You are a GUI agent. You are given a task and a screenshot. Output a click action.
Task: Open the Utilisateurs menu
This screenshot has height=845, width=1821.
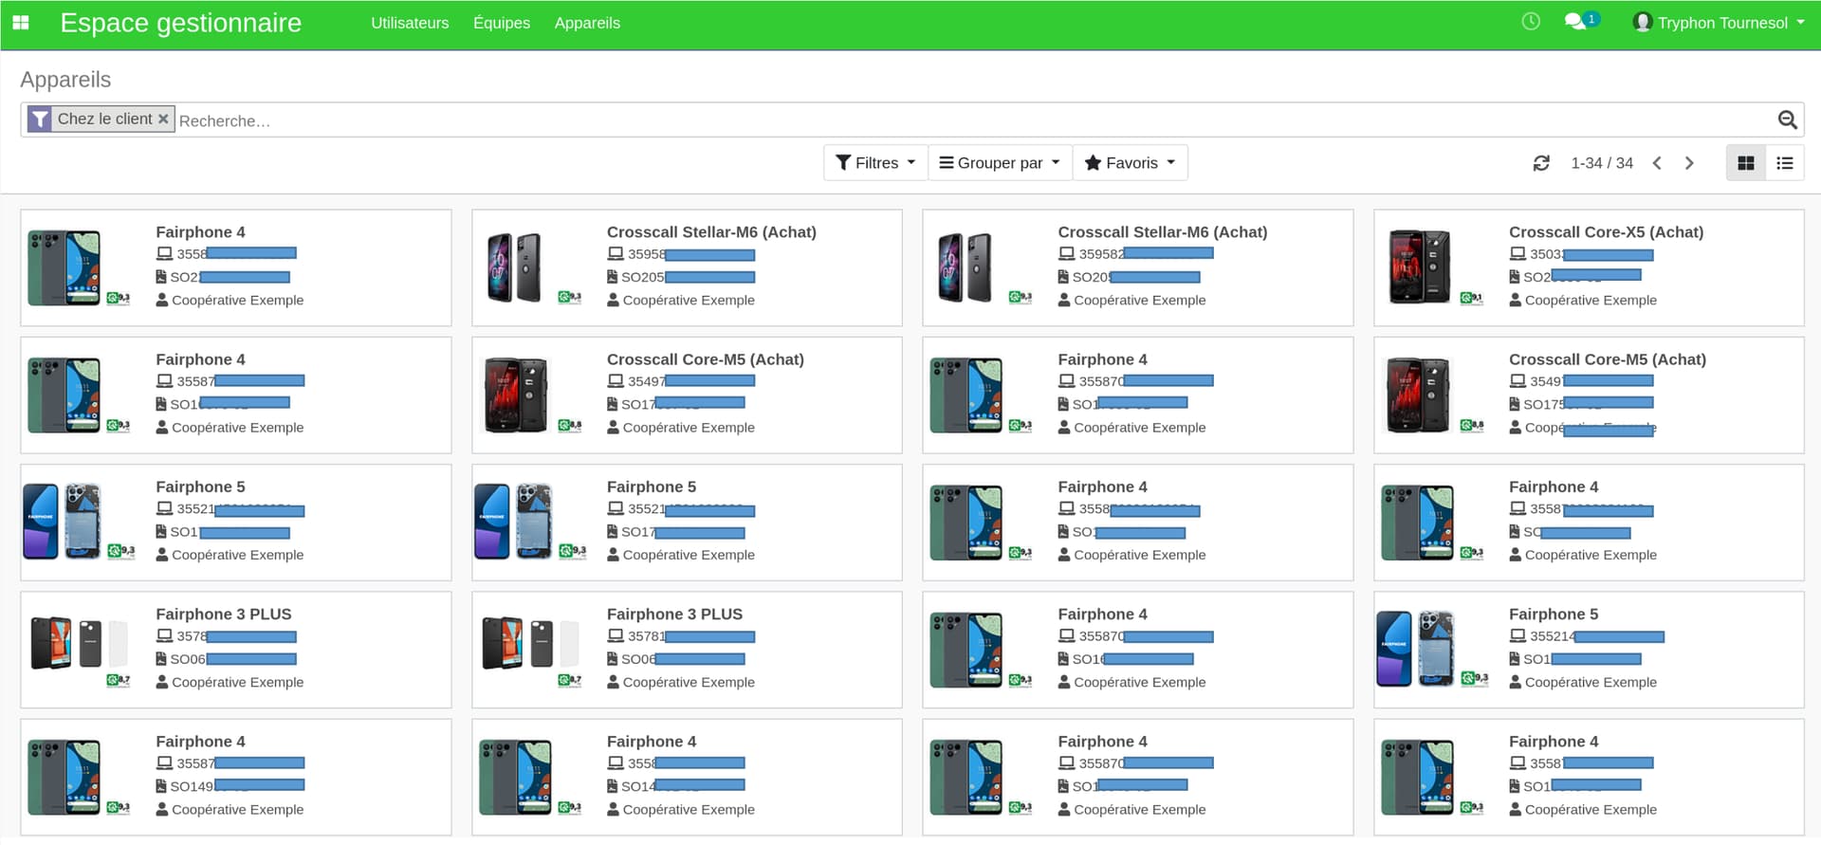coord(410,23)
